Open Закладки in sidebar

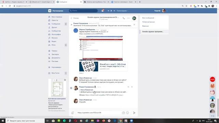pos(55,54)
